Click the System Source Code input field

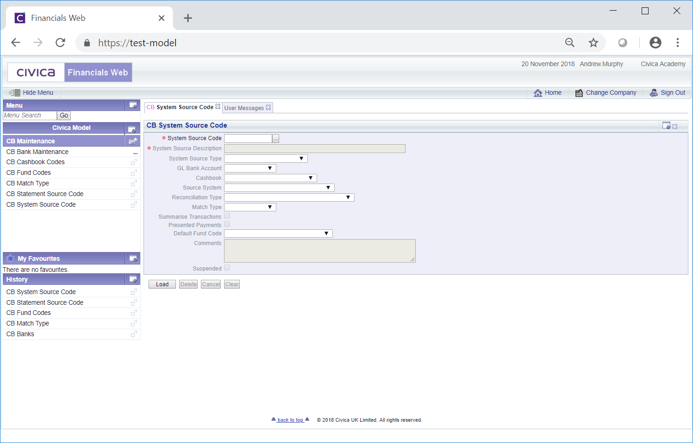point(248,138)
